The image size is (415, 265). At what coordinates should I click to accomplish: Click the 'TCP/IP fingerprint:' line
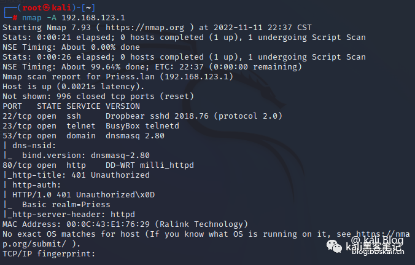click(x=49, y=253)
